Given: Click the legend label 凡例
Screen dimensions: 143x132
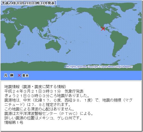Looking at the screenshot, I should [x=9, y=75].
